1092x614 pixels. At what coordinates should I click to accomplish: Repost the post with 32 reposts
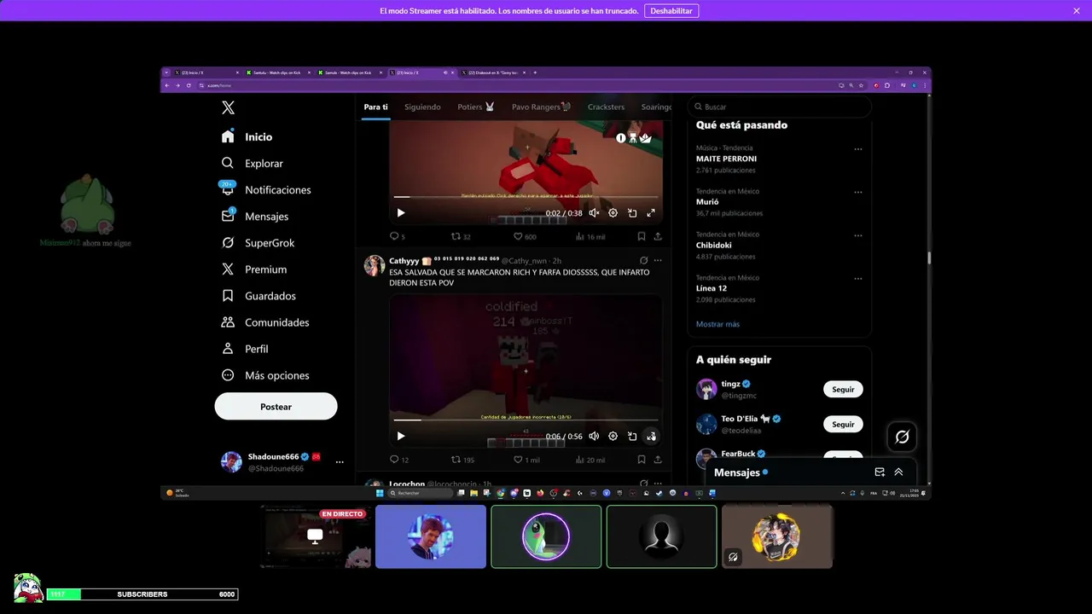[x=461, y=236]
